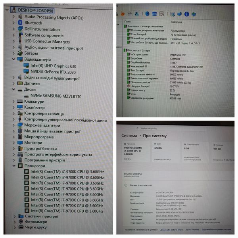Click the database stack icon in AIDA64 toolbar

(155, 14)
